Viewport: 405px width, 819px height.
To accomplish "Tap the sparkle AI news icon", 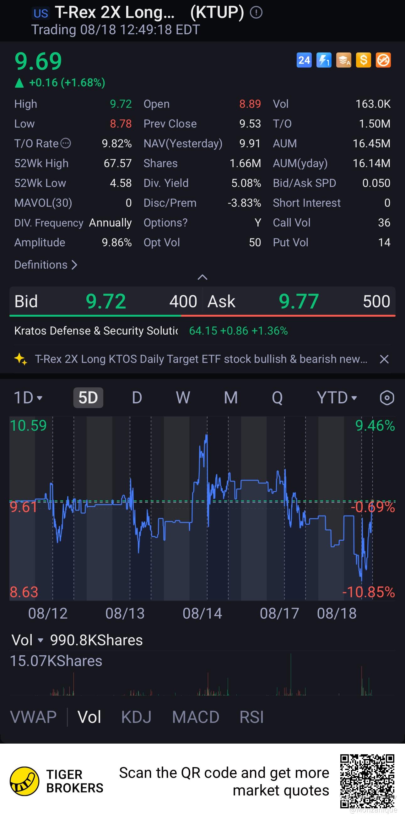I will click(21, 359).
